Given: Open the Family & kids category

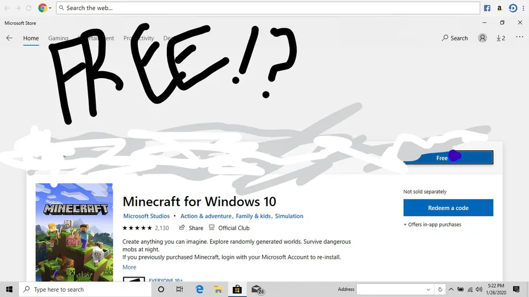Looking at the screenshot, I should tap(253, 216).
